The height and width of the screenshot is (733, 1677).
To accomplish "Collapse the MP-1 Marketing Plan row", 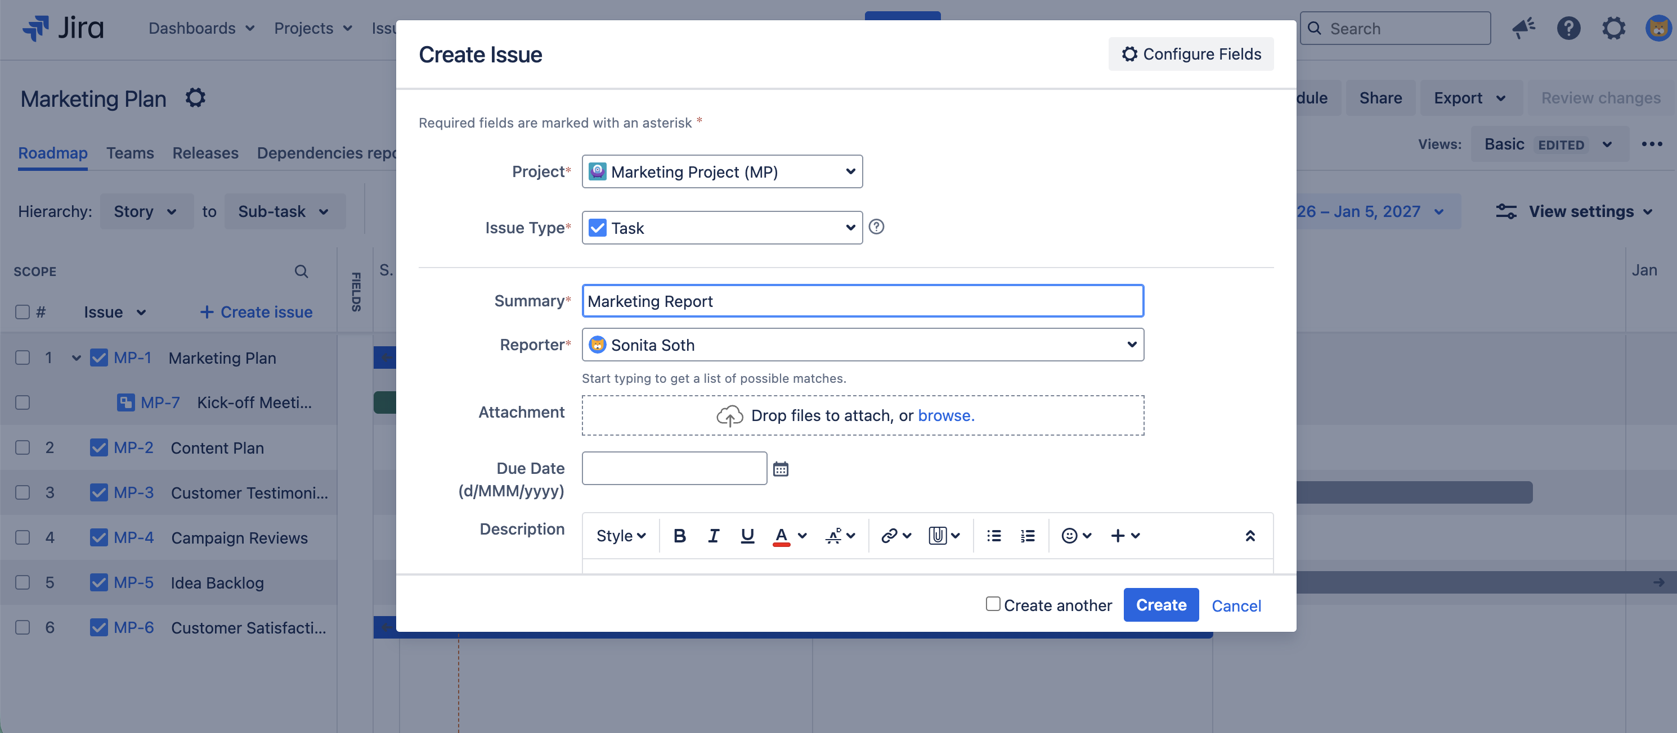I will [76, 358].
